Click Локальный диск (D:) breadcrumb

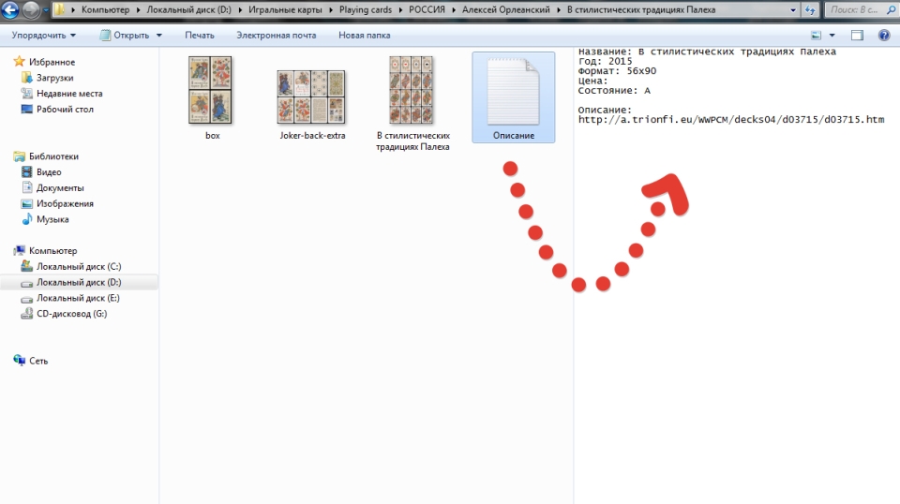click(x=188, y=9)
